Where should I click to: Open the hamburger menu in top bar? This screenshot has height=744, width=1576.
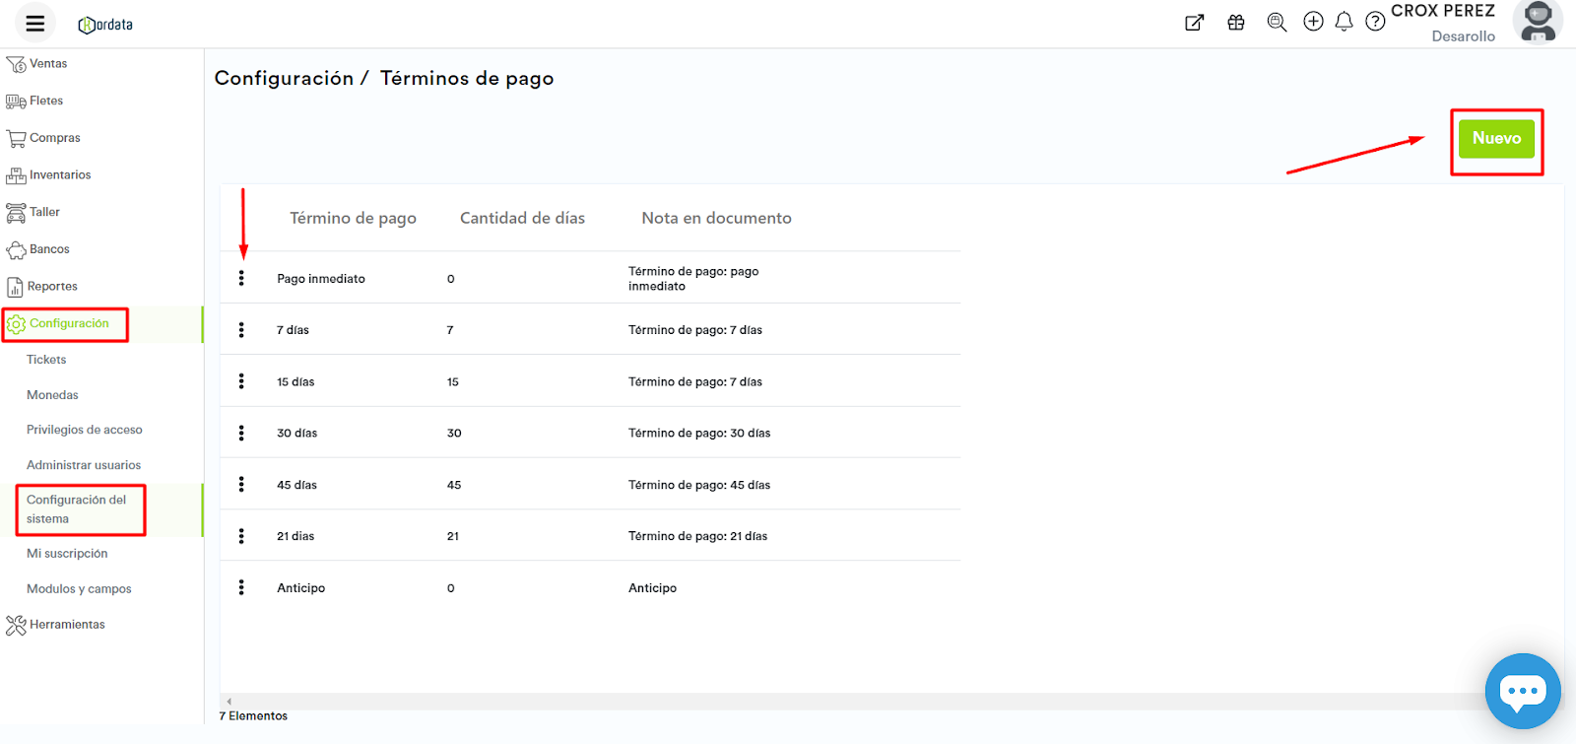click(x=35, y=24)
